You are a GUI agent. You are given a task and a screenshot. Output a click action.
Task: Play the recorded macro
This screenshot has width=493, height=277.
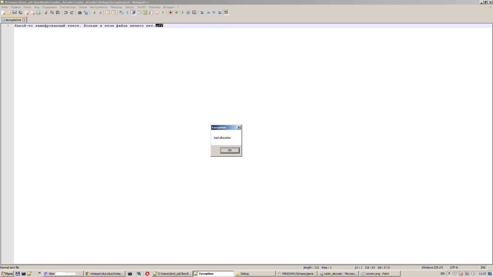pos(182,13)
